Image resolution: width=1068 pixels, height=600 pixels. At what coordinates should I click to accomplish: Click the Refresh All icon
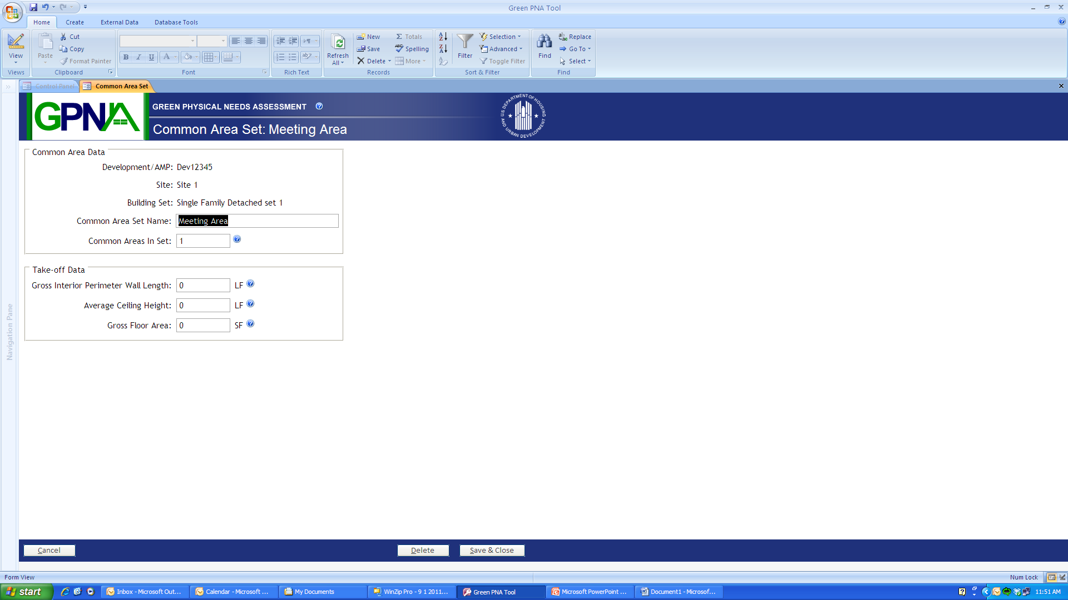338,42
